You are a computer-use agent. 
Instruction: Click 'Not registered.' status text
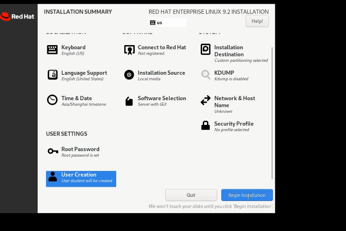(151, 53)
